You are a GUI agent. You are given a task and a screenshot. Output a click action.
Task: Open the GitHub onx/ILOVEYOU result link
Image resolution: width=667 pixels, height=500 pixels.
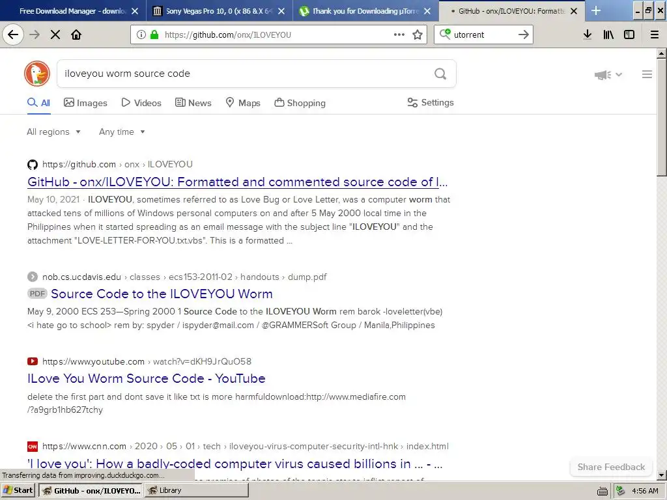(237, 182)
